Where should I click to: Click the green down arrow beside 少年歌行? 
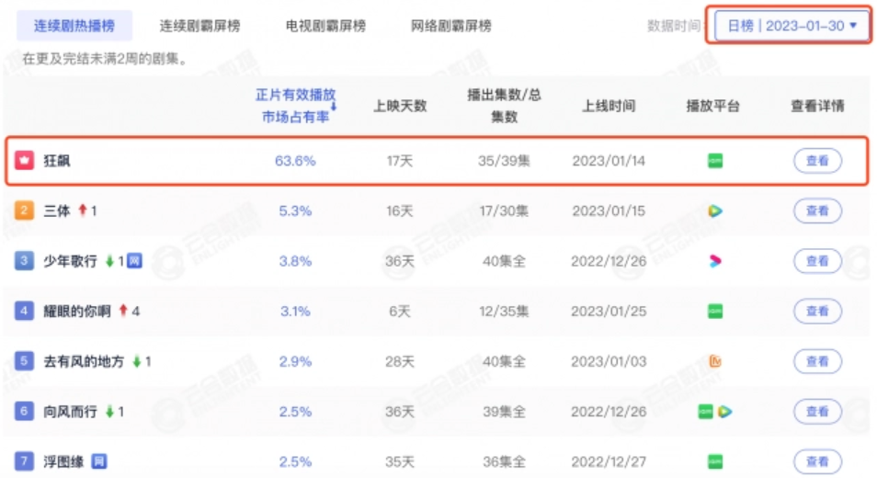pos(109,261)
